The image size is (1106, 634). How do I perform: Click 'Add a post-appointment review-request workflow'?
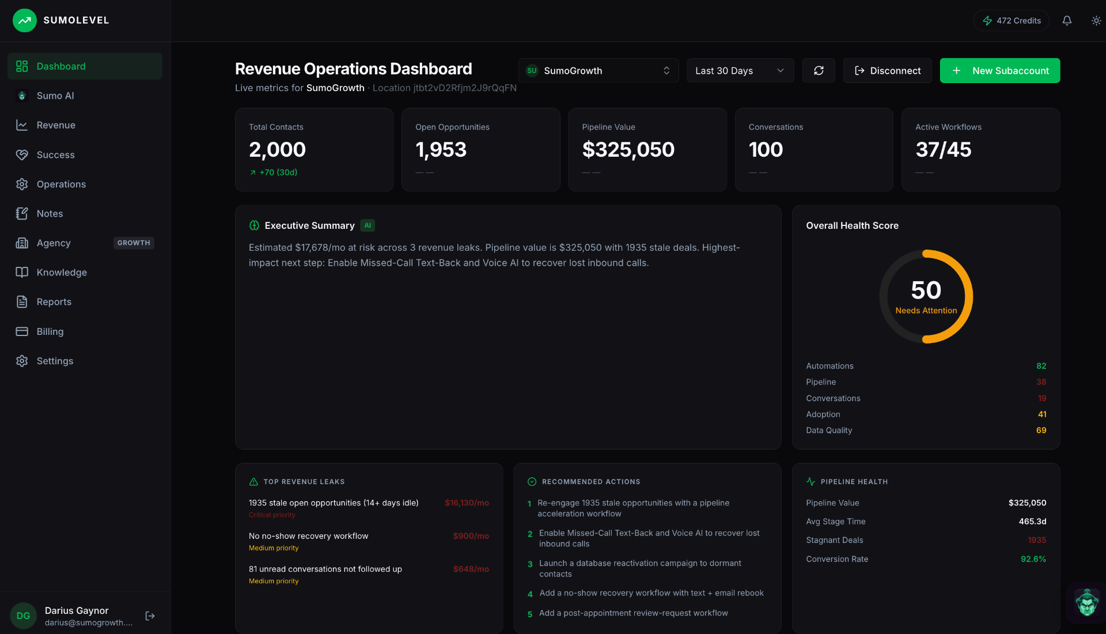[634, 613]
